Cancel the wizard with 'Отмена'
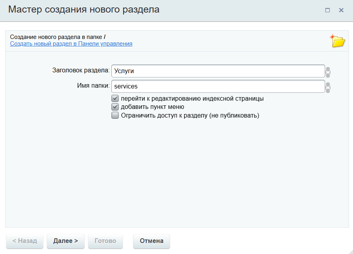 click(151, 241)
